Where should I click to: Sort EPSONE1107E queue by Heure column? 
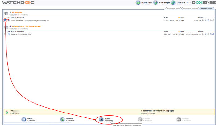pos(181,31)
